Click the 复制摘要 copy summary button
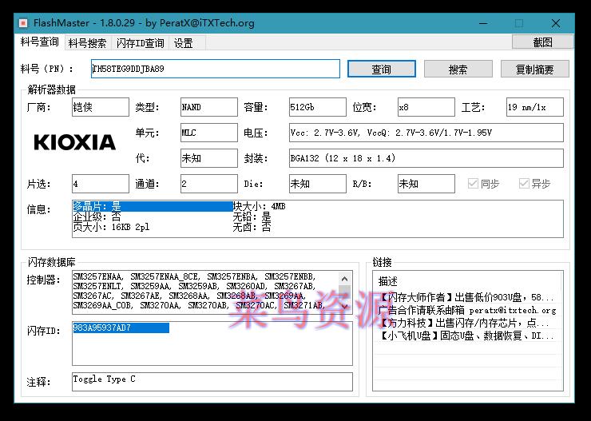 coord(535,69)
